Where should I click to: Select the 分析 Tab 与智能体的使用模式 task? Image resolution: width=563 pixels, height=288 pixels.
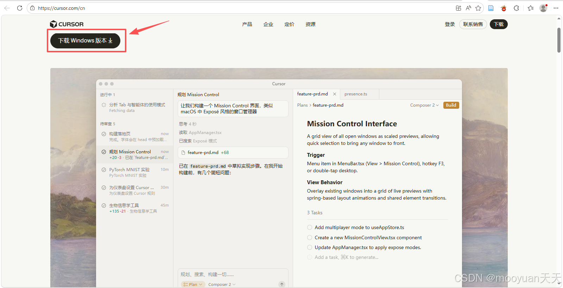coord(135,107)
